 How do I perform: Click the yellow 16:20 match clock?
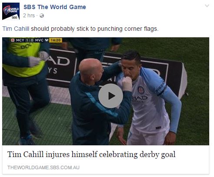[56, 40]
